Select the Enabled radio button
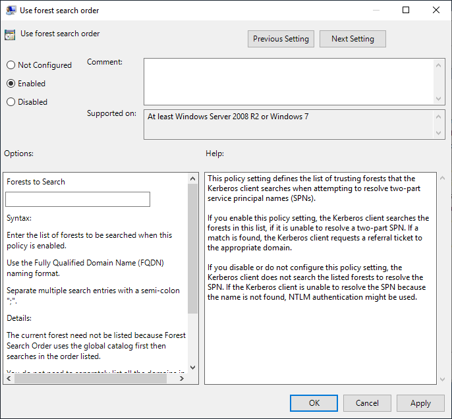Image resolution: width=452 pixels, height=419 pixels. coord(11,84)
